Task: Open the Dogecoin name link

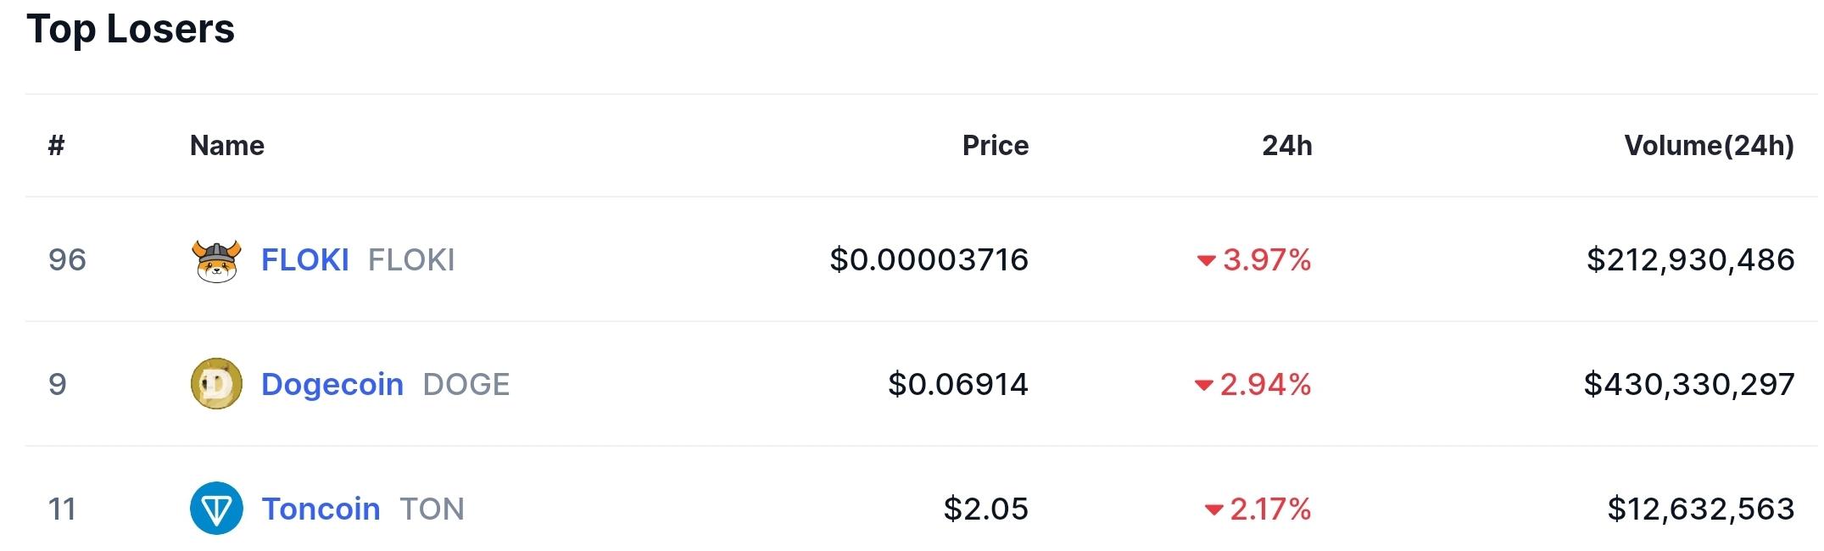Action: coord(332,384)
